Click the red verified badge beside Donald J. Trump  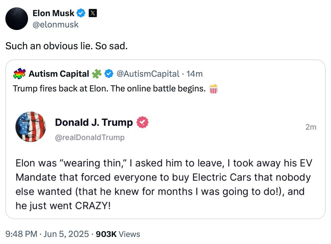click(x=142, y=122)
